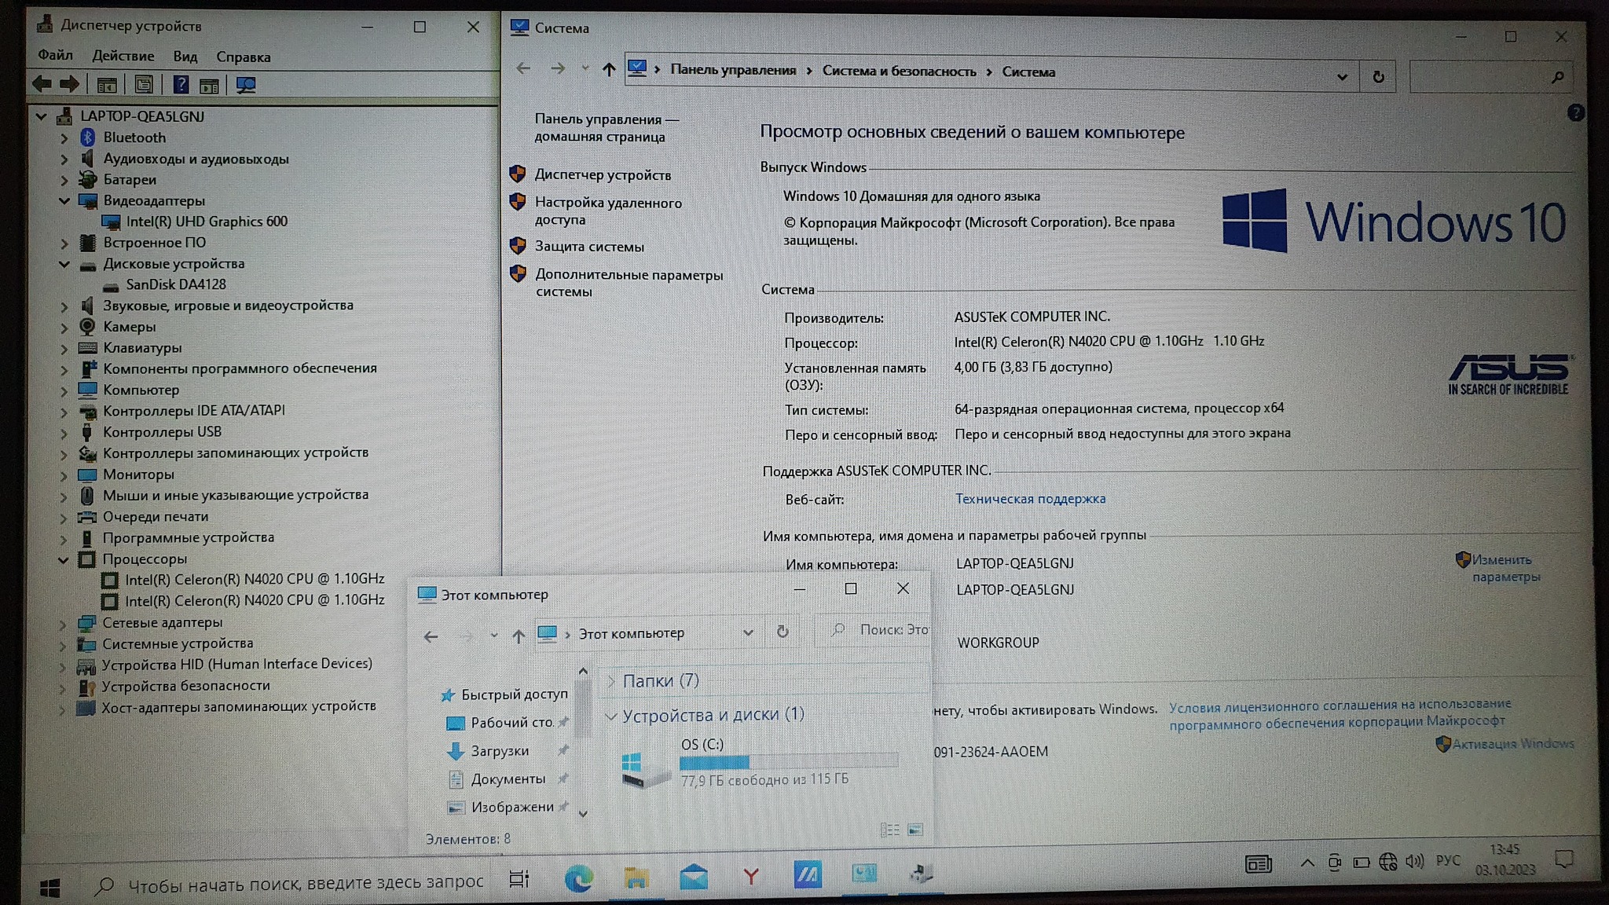Open Microsoft Edge from the taskbar
Screen dimensions: 1609x905
click(x=579, y=878)
